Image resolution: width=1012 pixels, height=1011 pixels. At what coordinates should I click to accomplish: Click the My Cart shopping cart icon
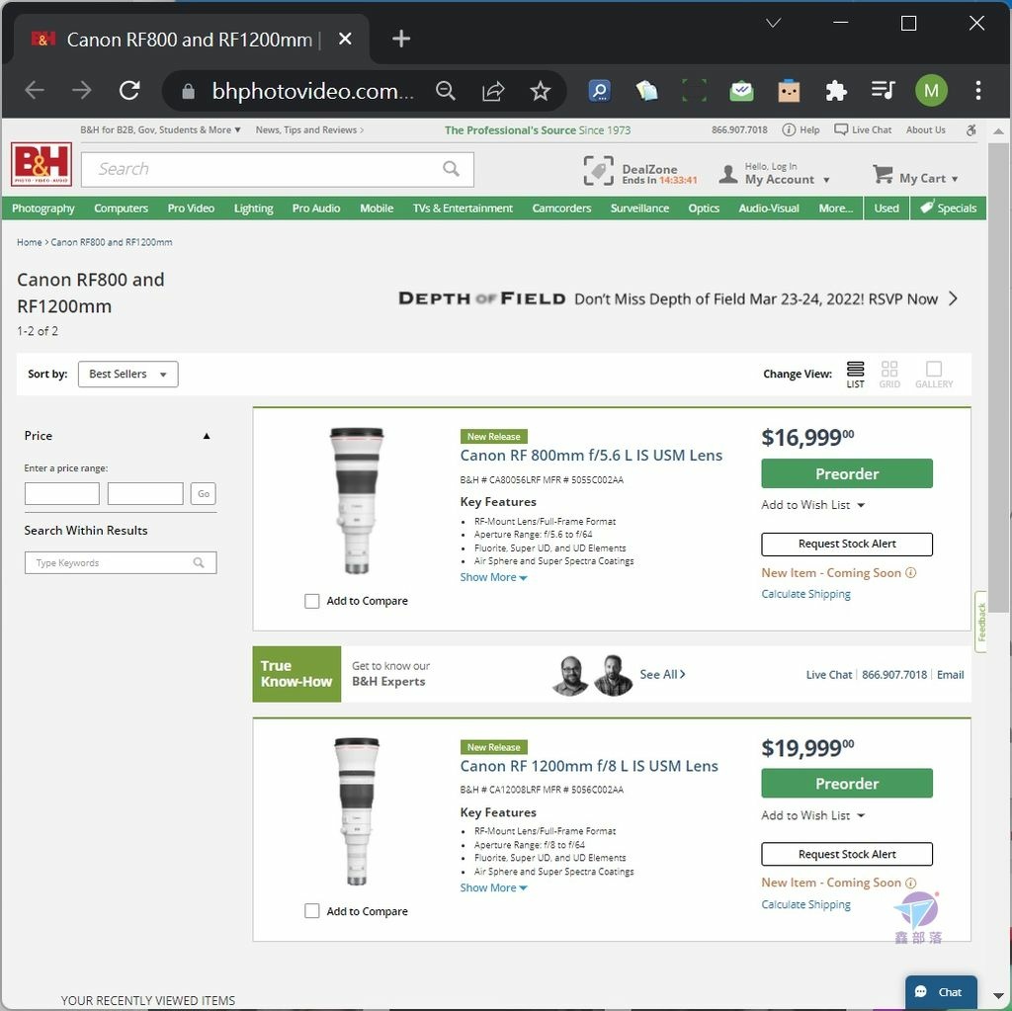(883, 174)
